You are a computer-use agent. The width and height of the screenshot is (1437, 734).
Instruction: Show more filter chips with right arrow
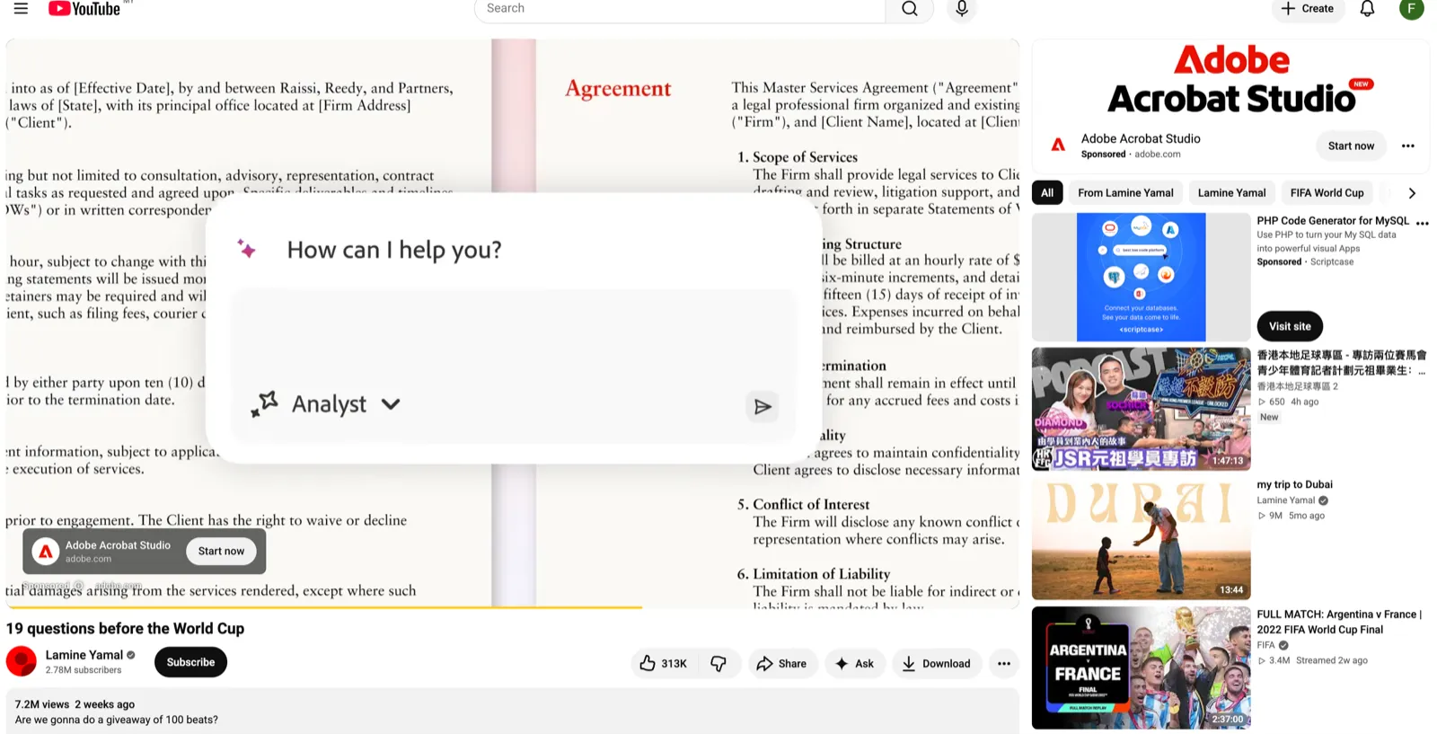click(1412, 192)
